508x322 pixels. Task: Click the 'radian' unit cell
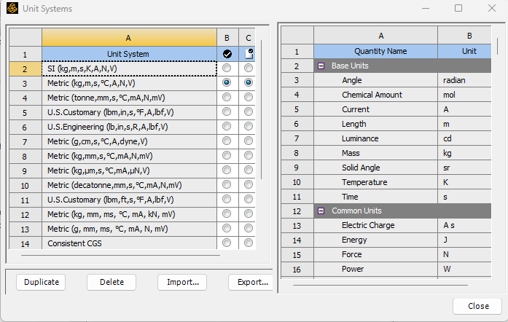[464, 80]
